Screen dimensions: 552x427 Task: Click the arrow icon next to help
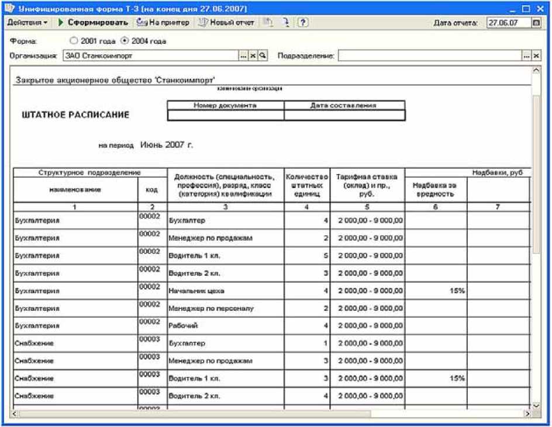[287, 23]
